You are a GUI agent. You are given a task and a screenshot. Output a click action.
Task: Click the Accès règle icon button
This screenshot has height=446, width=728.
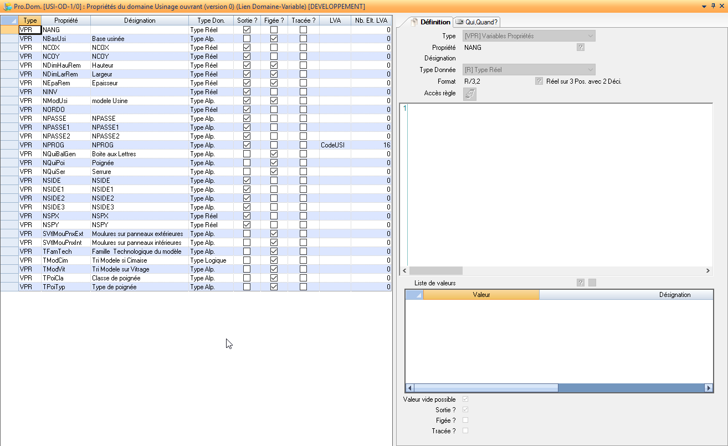pyautogui.click(x=469, y=94)
